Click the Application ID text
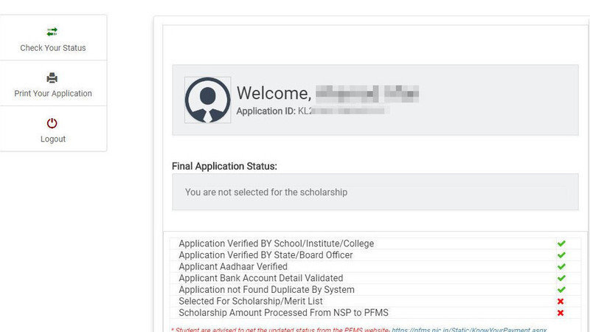Screen dimensions: 590x332 coord(313,111)
